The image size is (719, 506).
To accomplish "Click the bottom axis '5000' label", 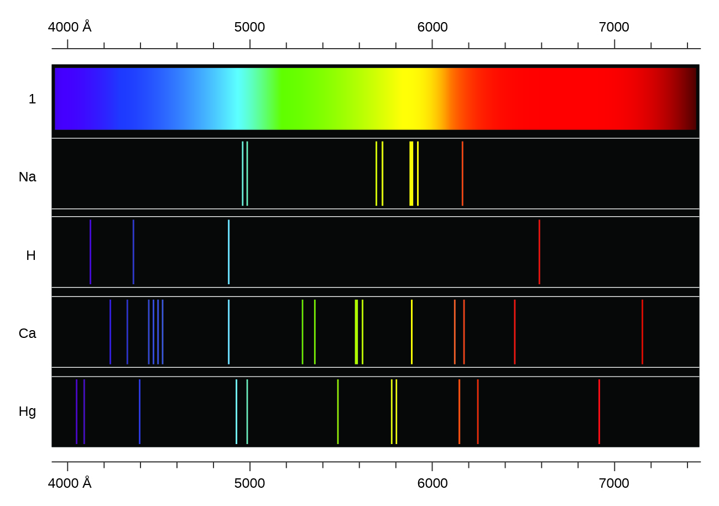I will (249, 483).
